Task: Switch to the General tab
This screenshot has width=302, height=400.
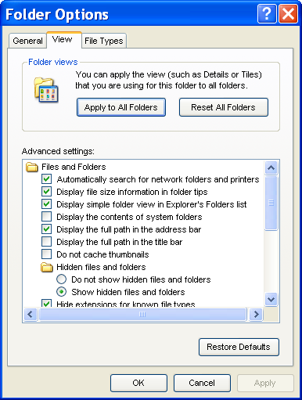Action: click(27, 41)
